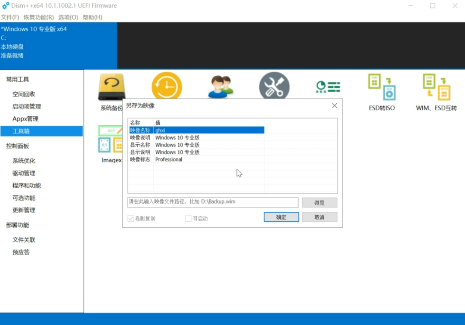Click the 浏览 browse button
465x325 pixels.
(319, 202)
